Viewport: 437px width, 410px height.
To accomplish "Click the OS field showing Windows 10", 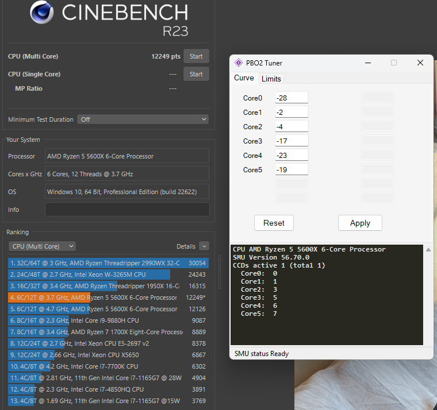I will [x=127, y=192].
